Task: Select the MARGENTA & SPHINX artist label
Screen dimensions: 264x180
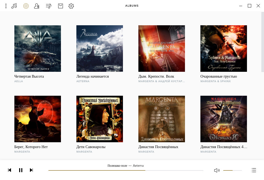Action: 216,81
